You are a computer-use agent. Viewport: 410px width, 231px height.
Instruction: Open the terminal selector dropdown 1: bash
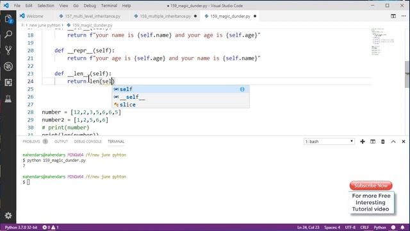329,141
